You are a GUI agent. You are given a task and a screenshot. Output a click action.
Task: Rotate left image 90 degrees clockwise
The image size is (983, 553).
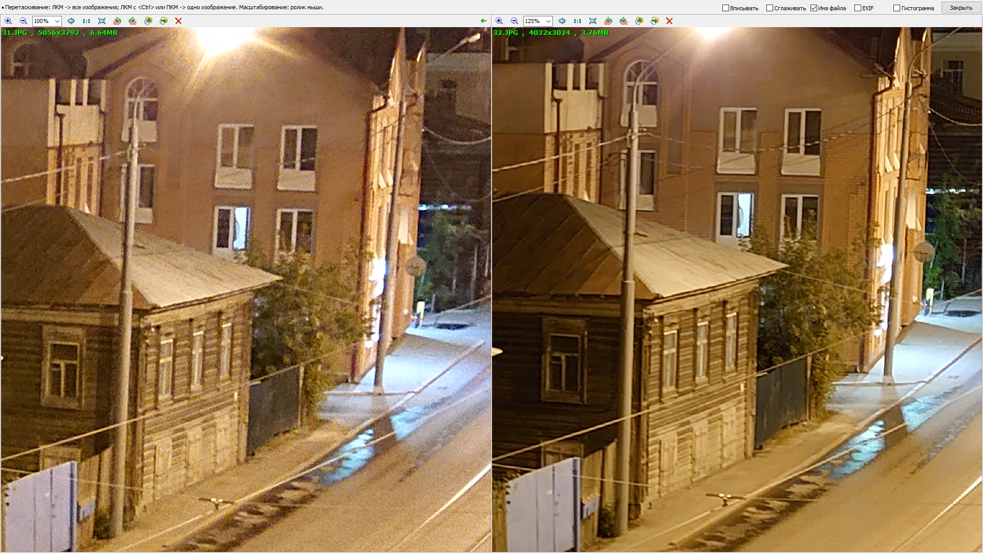(133, 21)
